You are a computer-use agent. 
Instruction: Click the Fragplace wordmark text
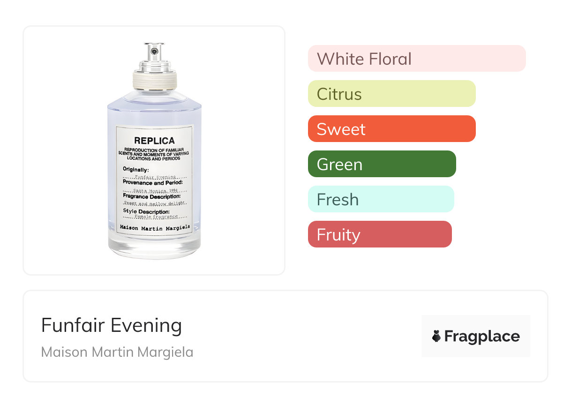click(482, 336)
